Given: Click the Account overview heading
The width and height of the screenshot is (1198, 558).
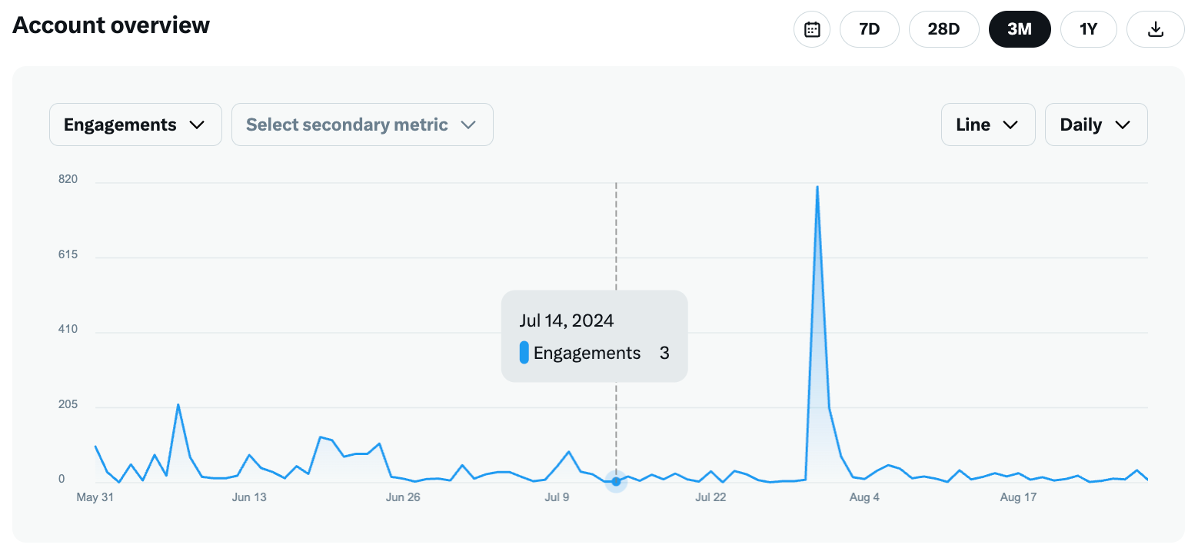Looking at the screenshot, I should (111, 25).
